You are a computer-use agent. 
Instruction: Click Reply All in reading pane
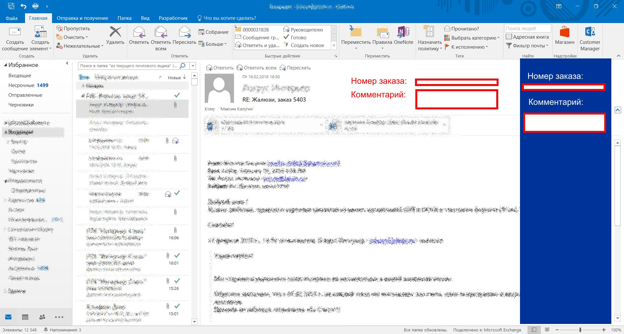[x=257, y=68]
